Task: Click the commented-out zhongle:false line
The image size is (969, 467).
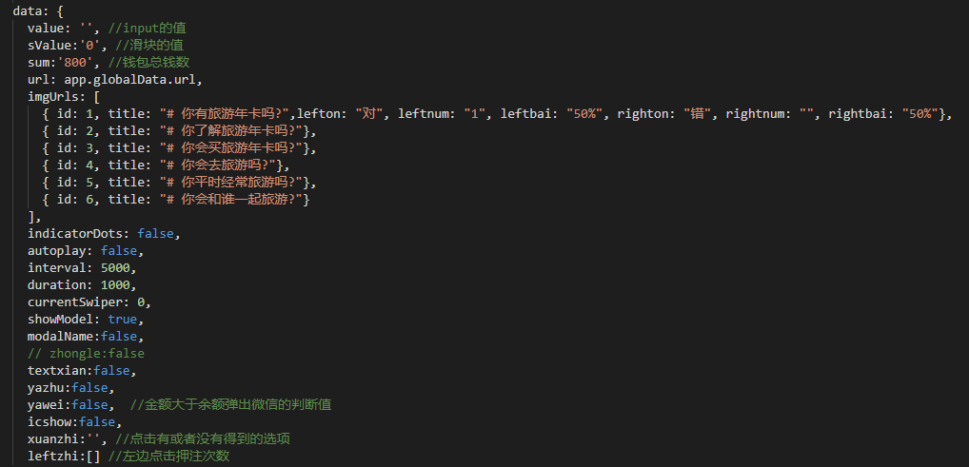Action: [86, 353]
